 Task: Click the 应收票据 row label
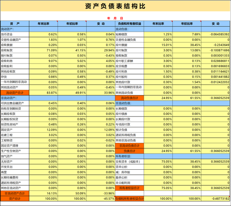pyautogui.click(x=15, y=45)
